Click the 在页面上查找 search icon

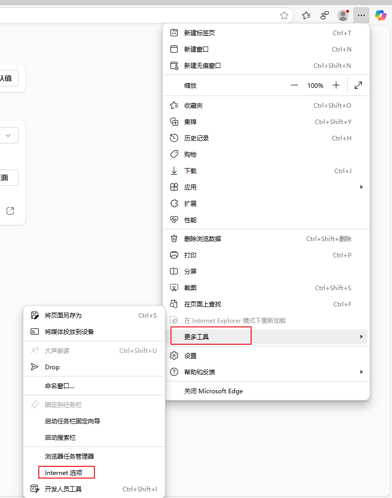coord(174,304)
